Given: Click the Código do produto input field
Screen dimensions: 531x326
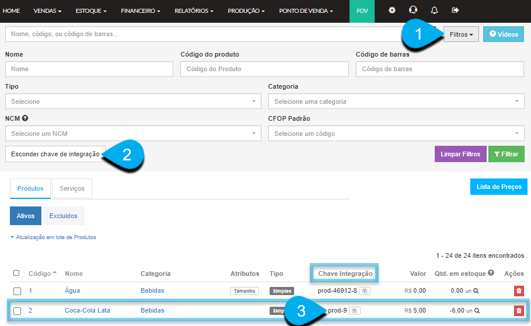Looking at the screenshot, I should coord(264,69).
